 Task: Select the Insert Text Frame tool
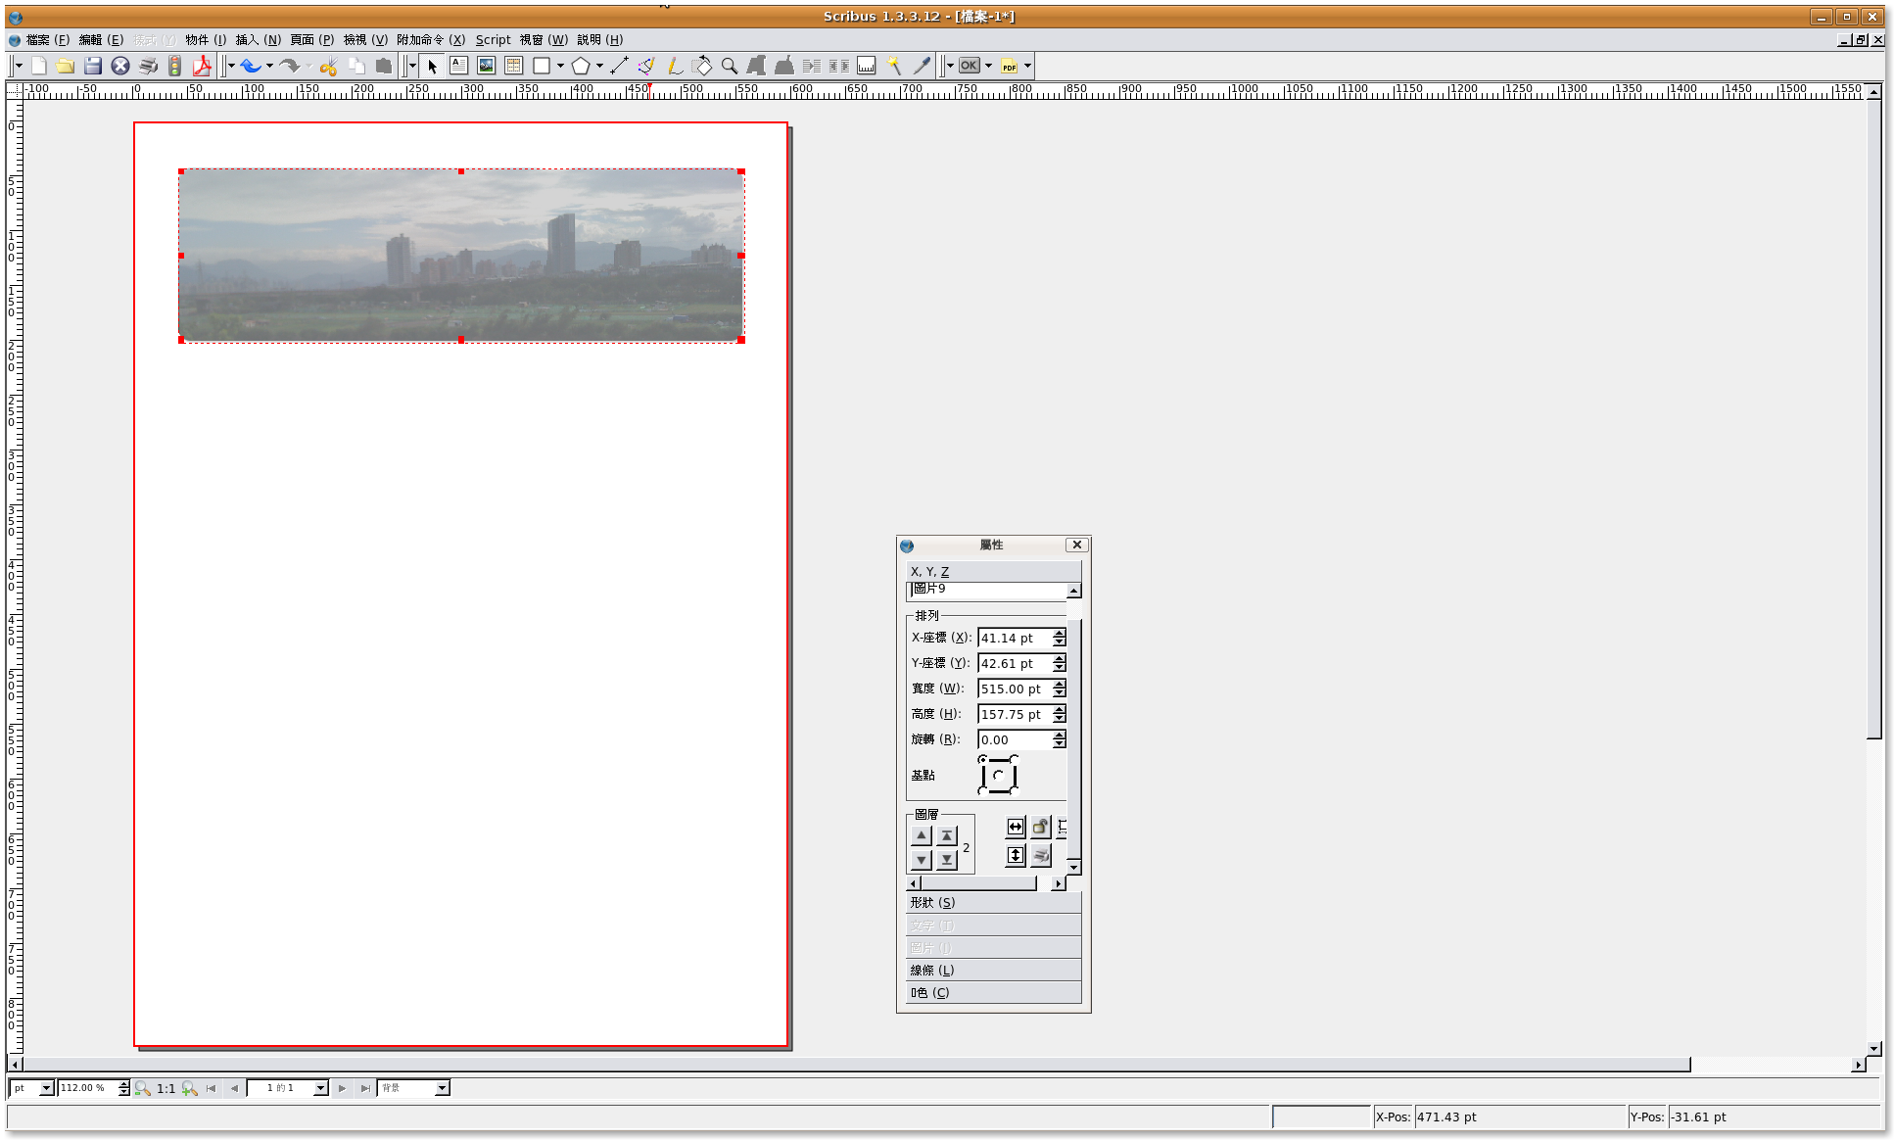click(458, 66)
